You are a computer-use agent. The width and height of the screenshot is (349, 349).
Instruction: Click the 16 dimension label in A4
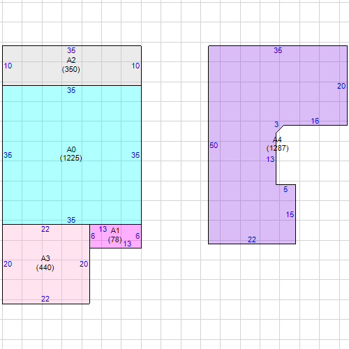315,121
